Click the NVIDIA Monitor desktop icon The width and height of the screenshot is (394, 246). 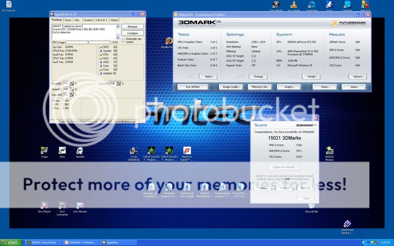pyautogui.click(x=329, y=150)
